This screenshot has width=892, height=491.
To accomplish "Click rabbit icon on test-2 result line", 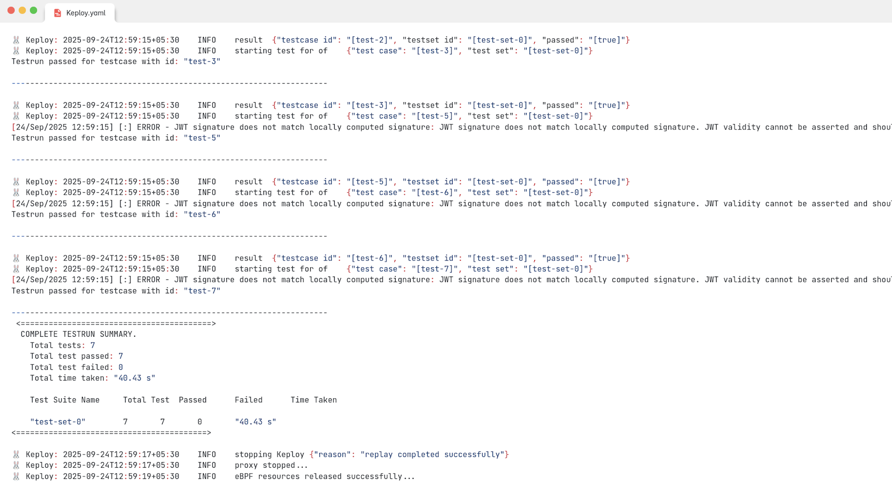I will point(16,40).
